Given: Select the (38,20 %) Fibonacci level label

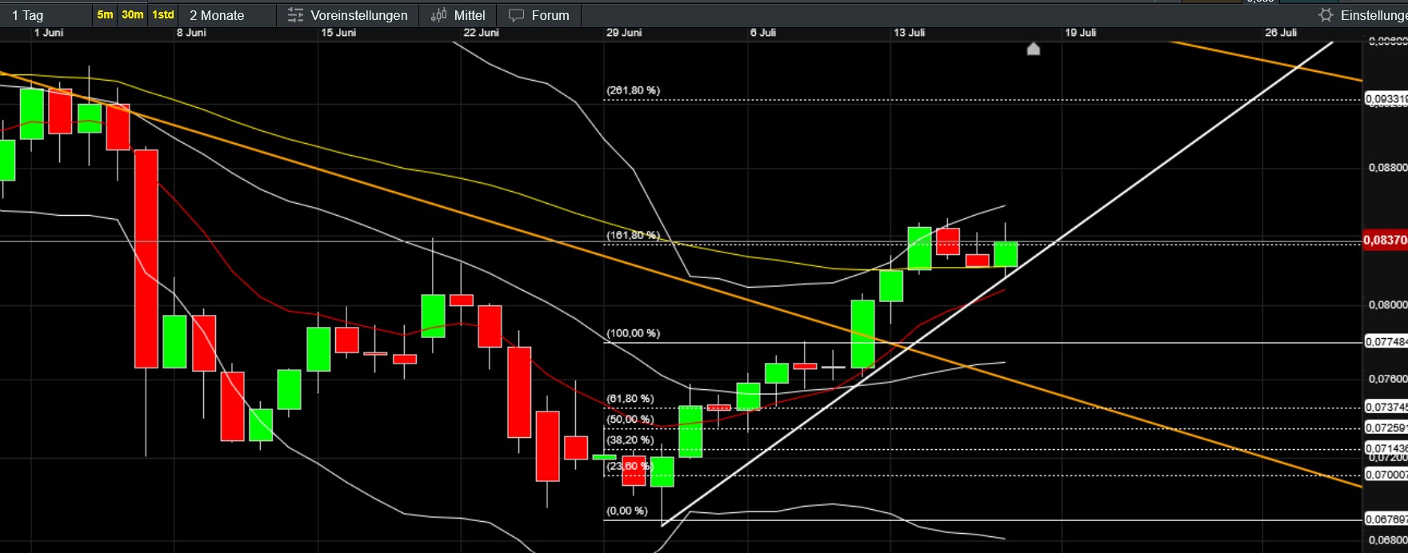Looking at the screenshot, I should [x=630, y=440].
